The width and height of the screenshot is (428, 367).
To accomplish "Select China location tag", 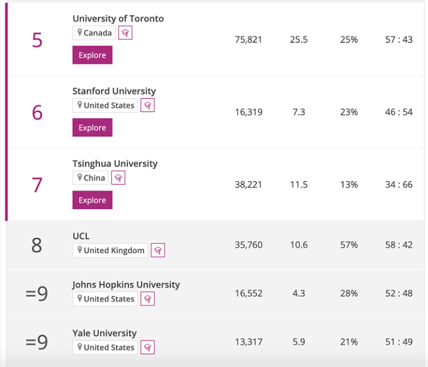I will click(91, 178).
